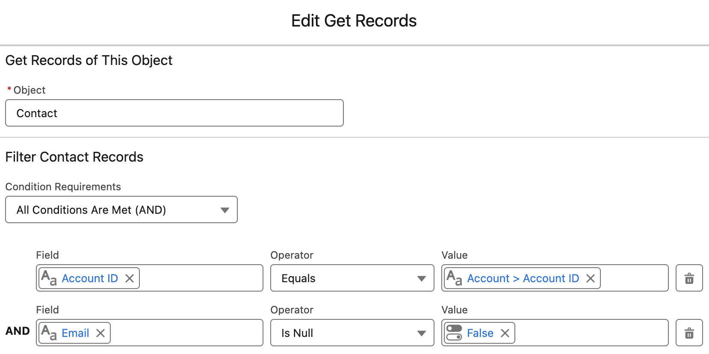The height and width of the screenshot is (354, 709).
Task: Click the Account > Account ID pill text
Action: [523, 278]
